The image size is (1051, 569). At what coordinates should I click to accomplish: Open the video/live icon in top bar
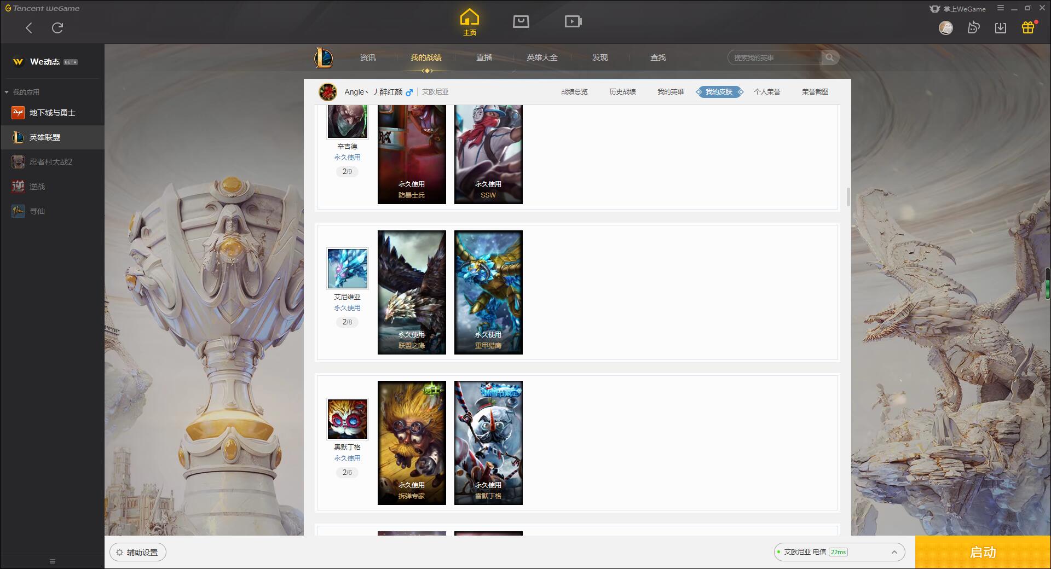(573, 21)
